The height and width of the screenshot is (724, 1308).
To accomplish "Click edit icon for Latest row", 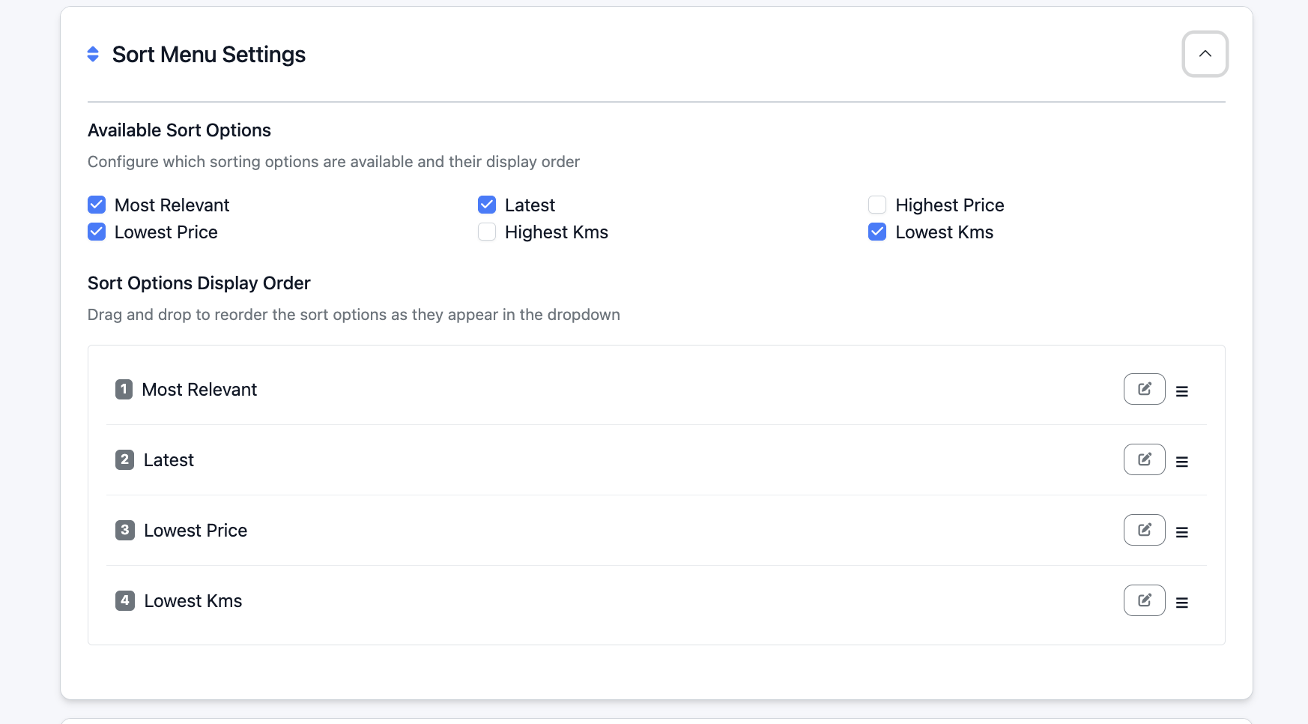I will click(x=1144, y=459).
